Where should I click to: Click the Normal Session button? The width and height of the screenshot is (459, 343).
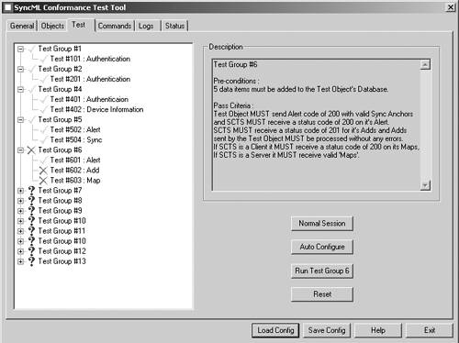point(322,224)
